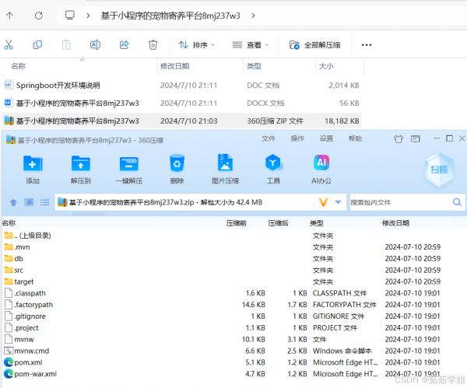The width and height of the screenshot is (467, 388).
Task: Select the DOCX file 基于小程序的宠物寄养平台8mj237w3
Action: click(181, 103)
